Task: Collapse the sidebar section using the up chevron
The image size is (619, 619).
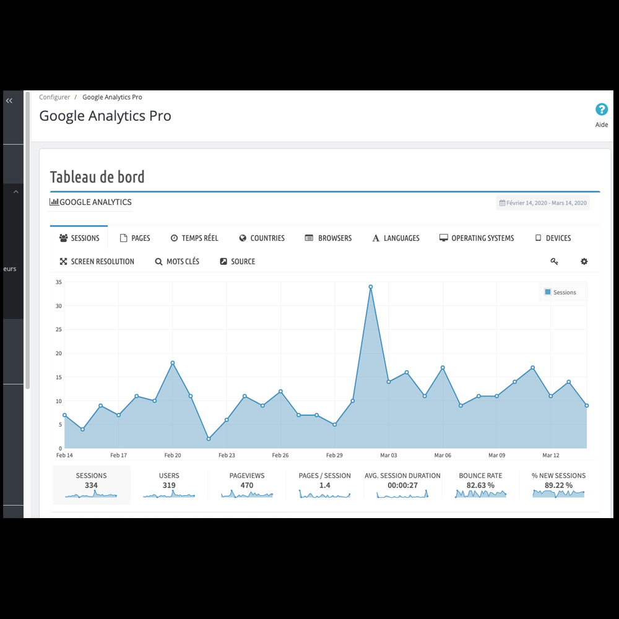Action: pos(16,192)
